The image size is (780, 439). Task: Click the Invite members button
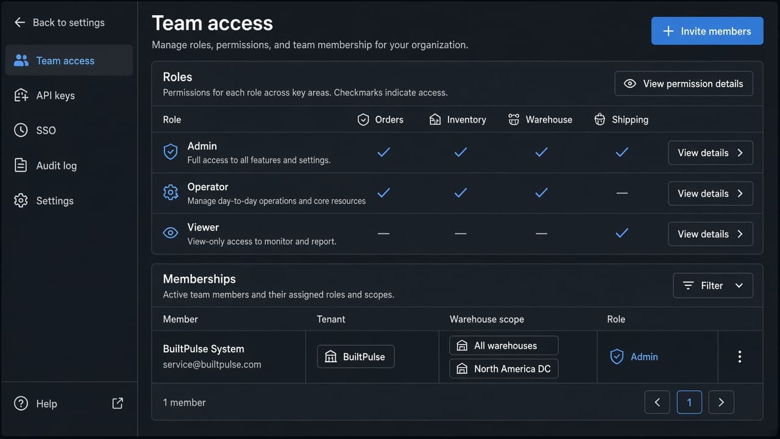pyautogui.click(x=707, y=31)
